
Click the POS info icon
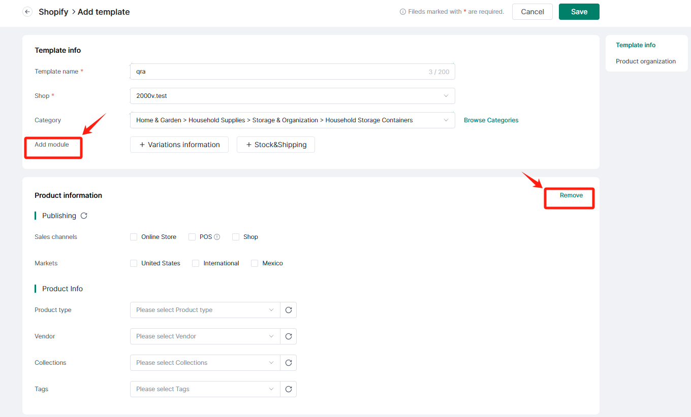click(x=217, y=237)
